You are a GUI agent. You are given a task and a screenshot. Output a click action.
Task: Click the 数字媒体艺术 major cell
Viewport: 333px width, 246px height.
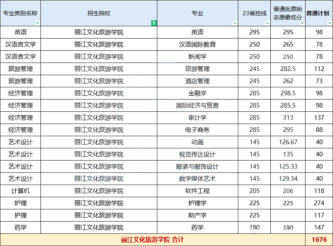tap(197, 179)
